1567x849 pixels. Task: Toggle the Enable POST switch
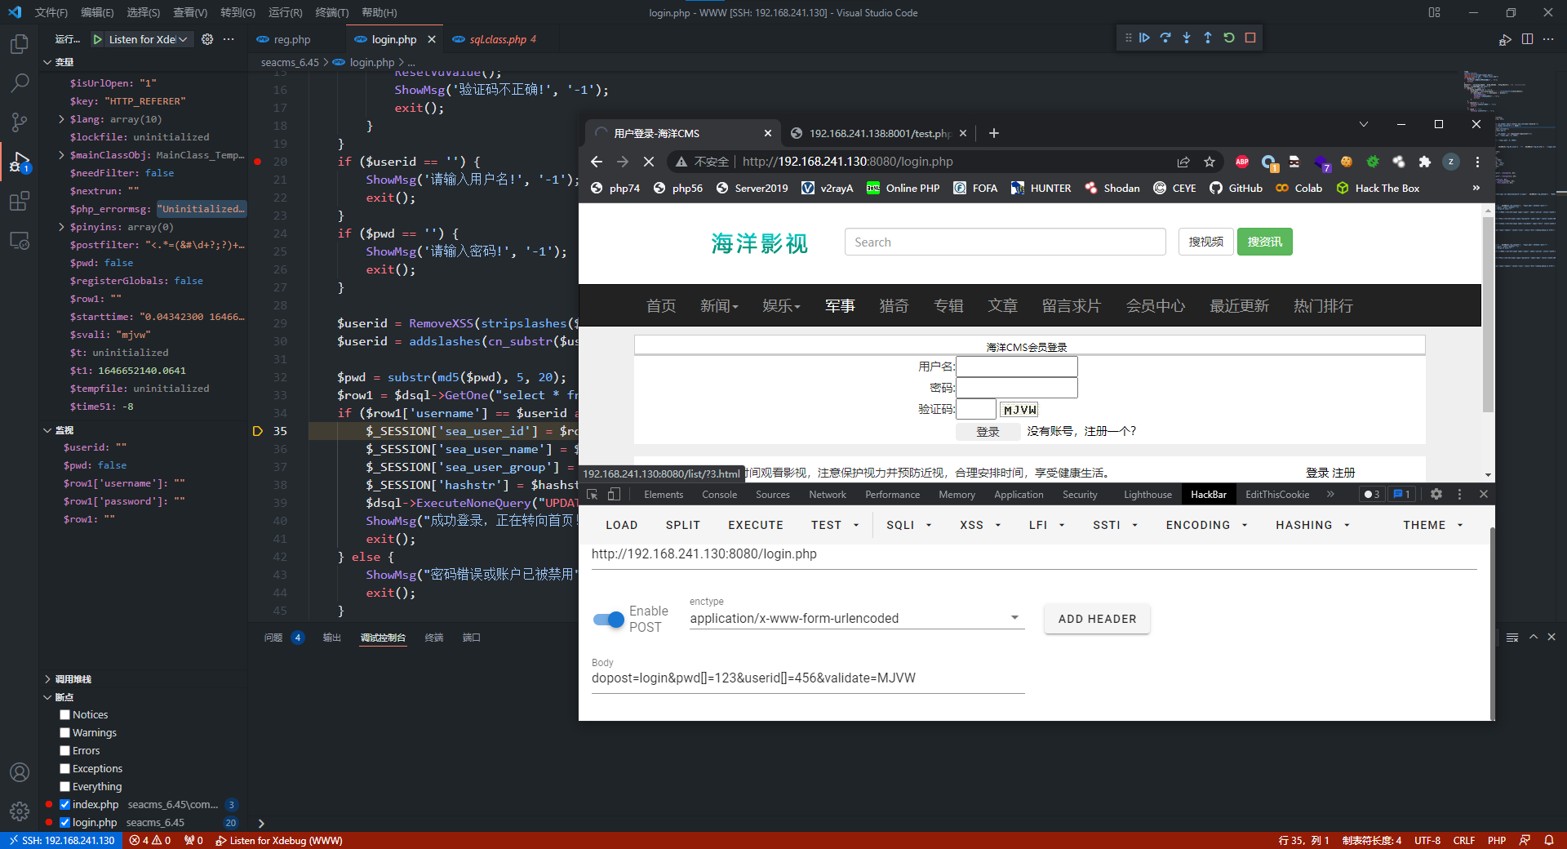tap(609, 620)
